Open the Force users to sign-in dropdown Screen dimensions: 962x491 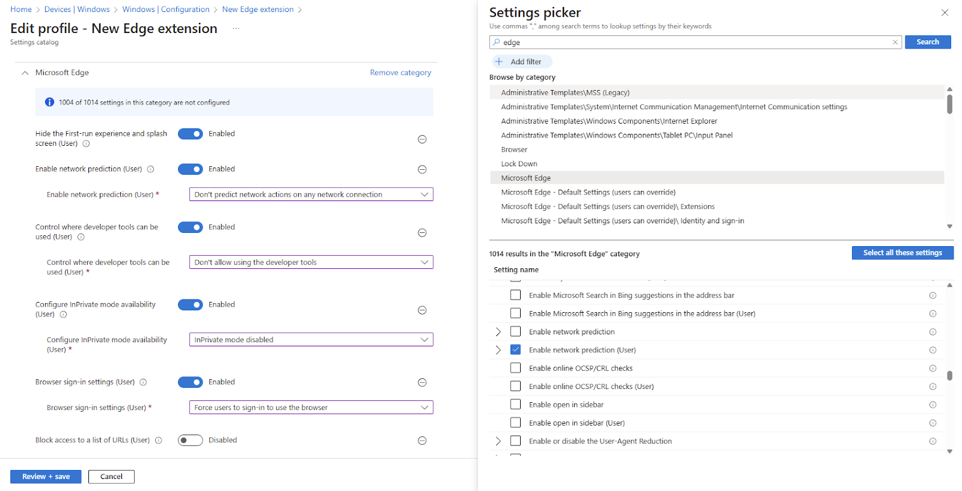point(311,408)
